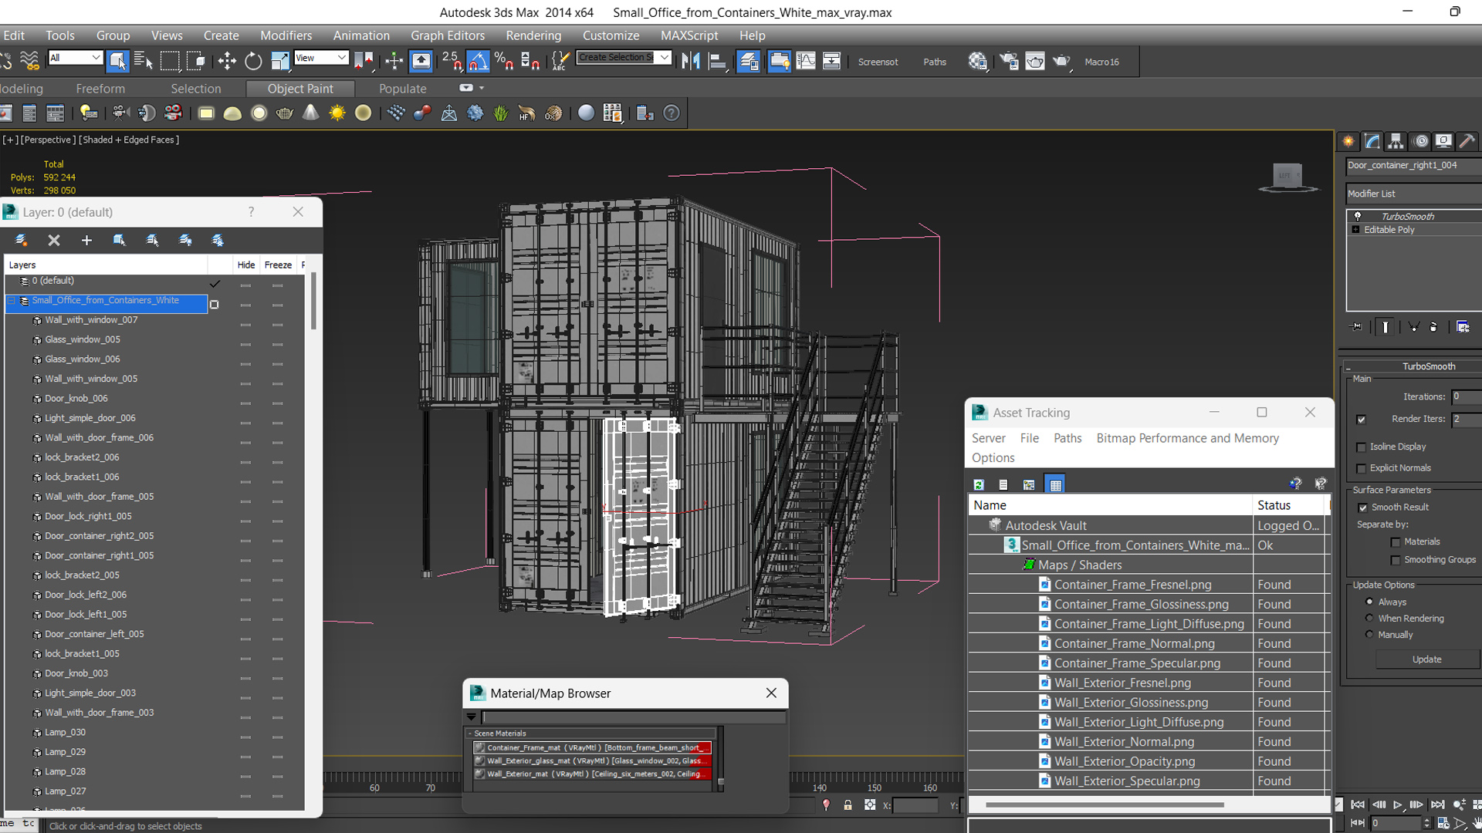Collapse Small_Office_from_Containers_White layer tree
This screenshot has height=833, width=1482.
coord(12,301)
